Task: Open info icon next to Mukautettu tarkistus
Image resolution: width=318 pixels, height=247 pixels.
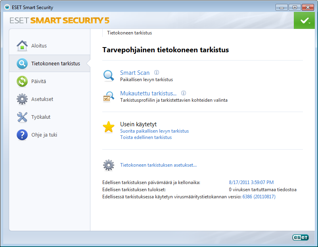Action: pos(184,93)
